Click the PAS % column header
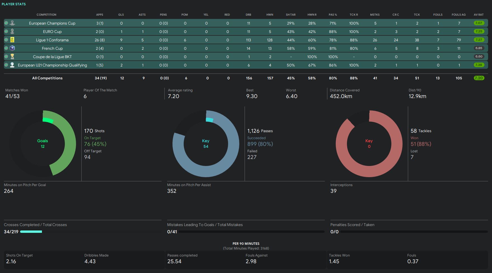Viewport: 492px width, 273px height. (x=333, y=15)
